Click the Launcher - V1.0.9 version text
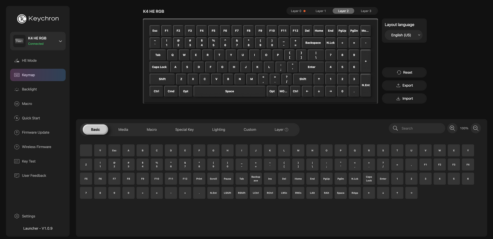The width and height of the screenshot is (493, 239). coord(38,228)
